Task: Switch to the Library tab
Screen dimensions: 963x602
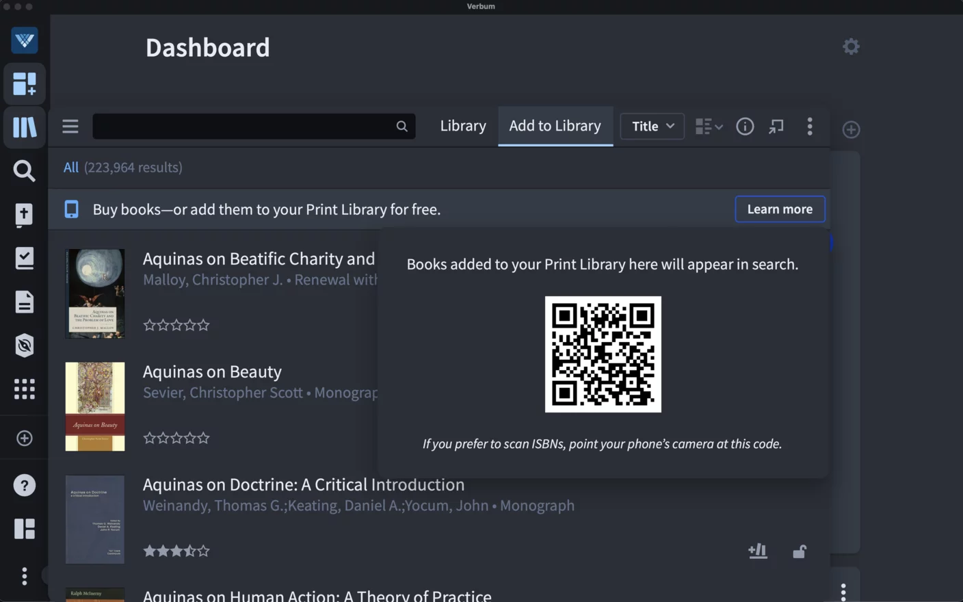Action: [x=463, y=126]
